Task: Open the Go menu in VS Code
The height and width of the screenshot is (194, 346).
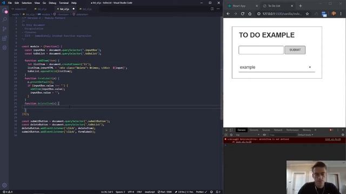Action: point(44,3)
